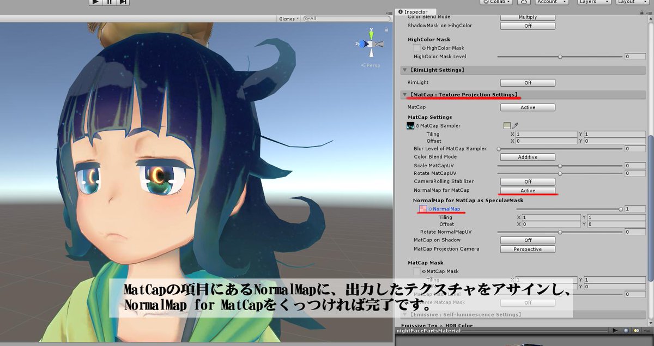Click the MatCap Sampler Tiling X field

(x=546, y=134)
